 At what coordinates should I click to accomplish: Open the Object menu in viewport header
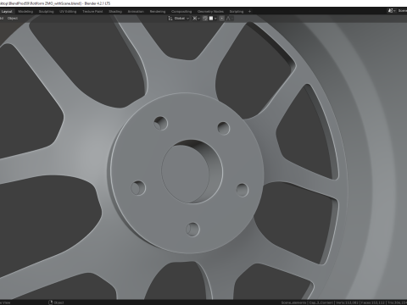pyautogui.click(x=13, y=19)
